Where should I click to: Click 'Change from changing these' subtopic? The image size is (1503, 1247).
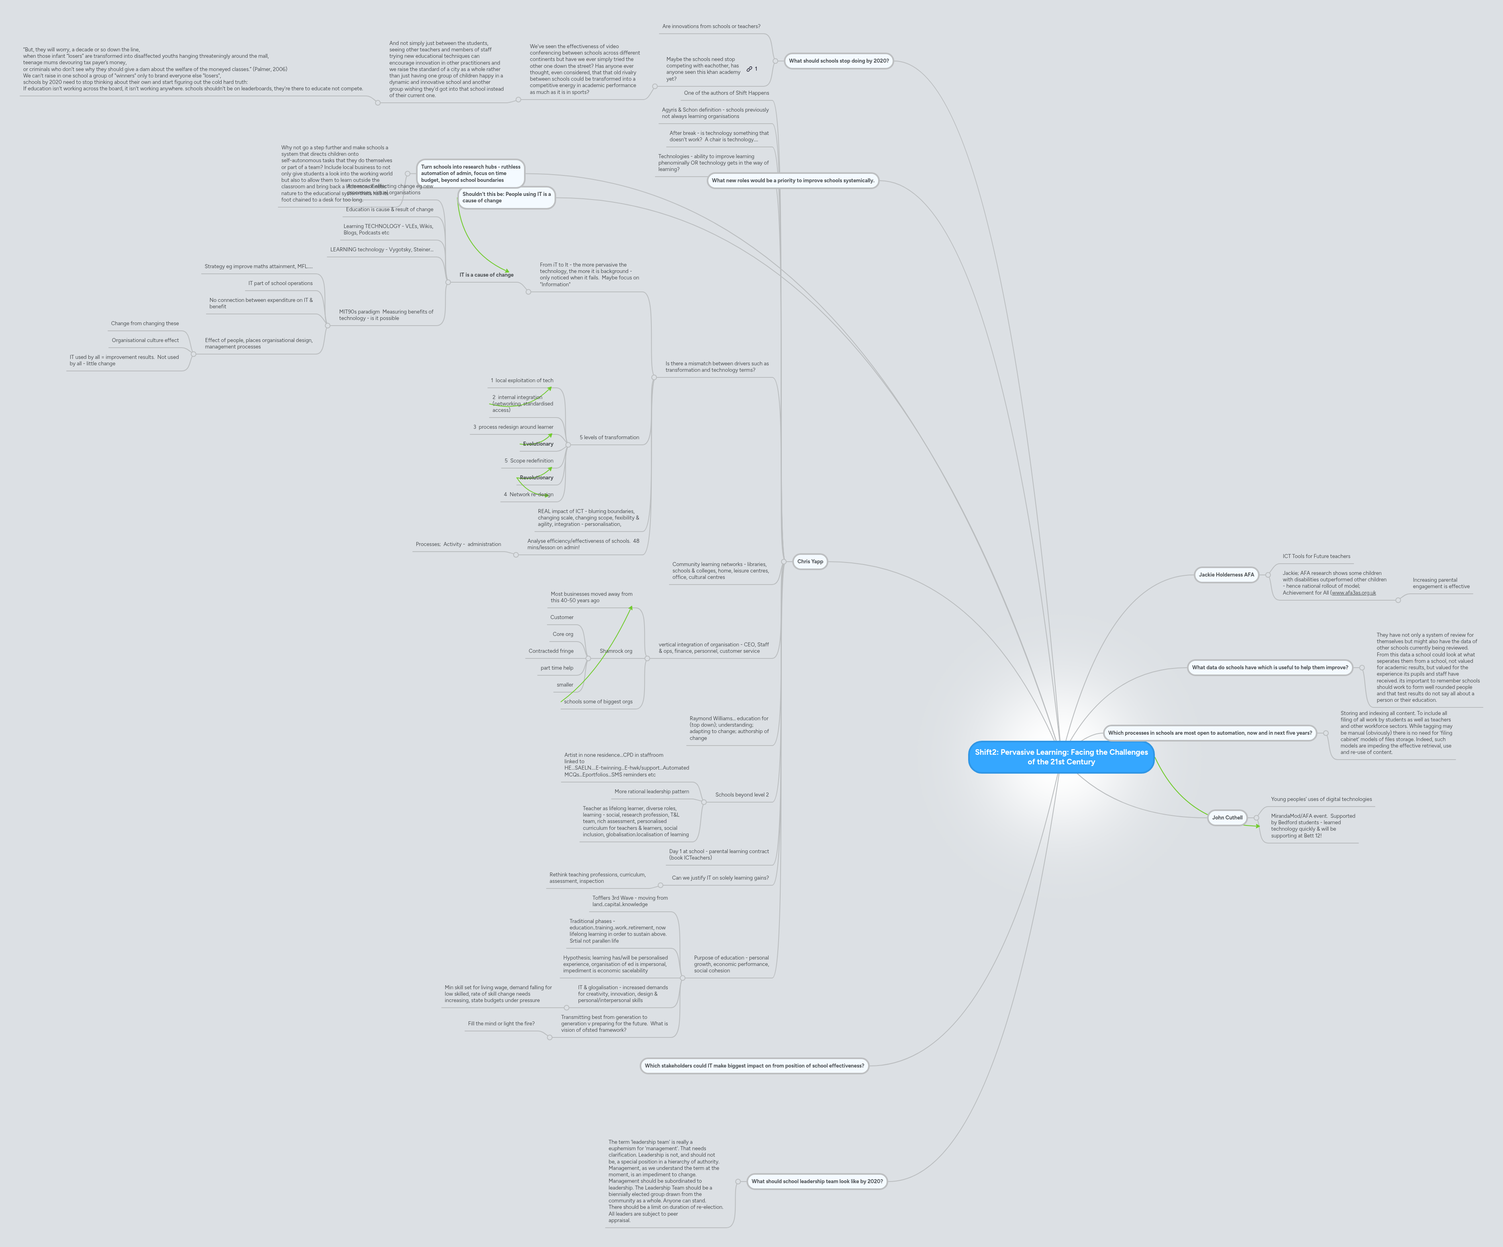145,323
